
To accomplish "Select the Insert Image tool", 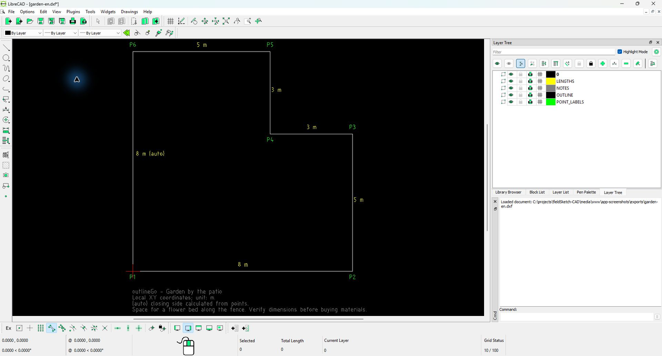I will point(6,175).
